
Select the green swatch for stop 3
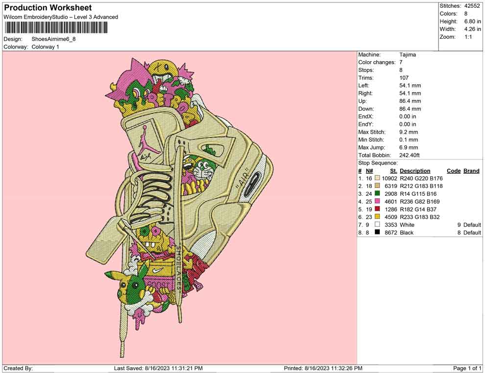[377, 194]
